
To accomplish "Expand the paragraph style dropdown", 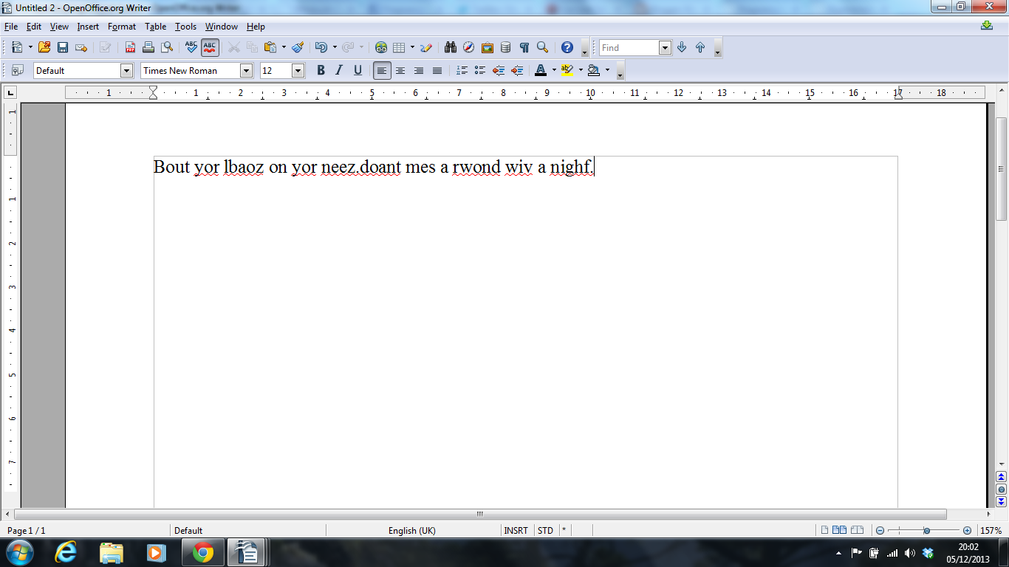I will [126, 70].
